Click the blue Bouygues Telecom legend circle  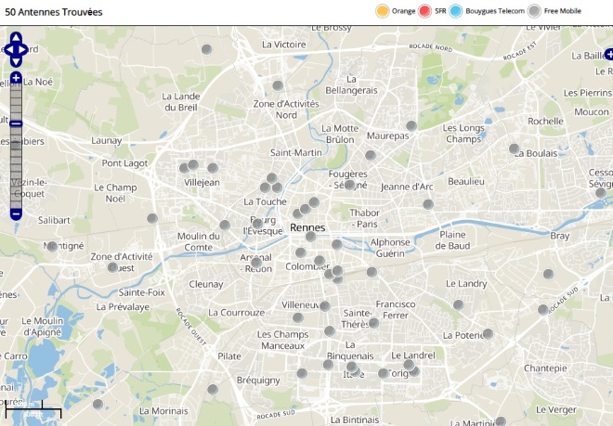456,11
